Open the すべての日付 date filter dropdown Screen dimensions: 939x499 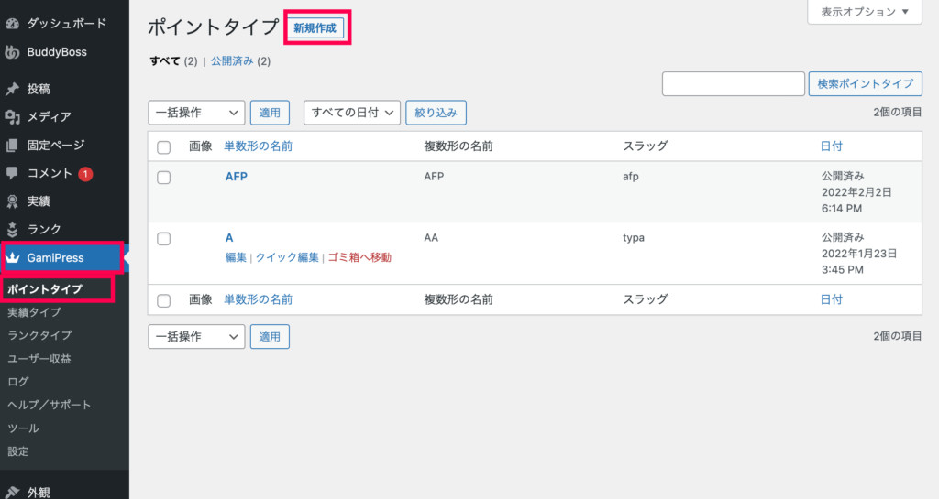tap(352, 113)
